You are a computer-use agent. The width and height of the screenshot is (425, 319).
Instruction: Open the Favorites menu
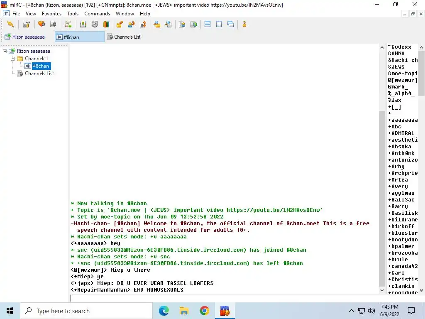(x=51, y=14)
